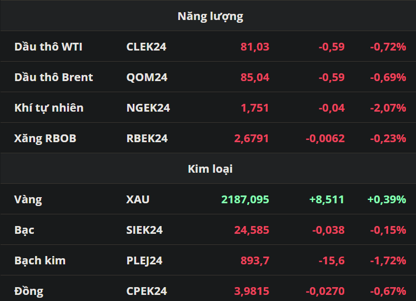Select the NGEK24 contract symbol
Viewport: 416px width, 301px height.
click(x=148, y=108)
